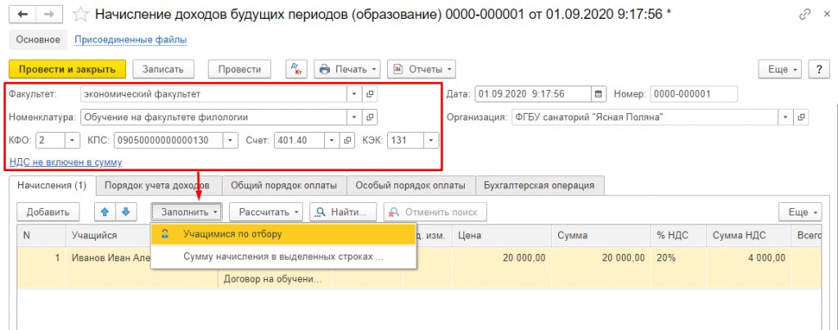Screen dimensions: 838x330
Task: Open the Организация dropdown list
Action: 786,117
